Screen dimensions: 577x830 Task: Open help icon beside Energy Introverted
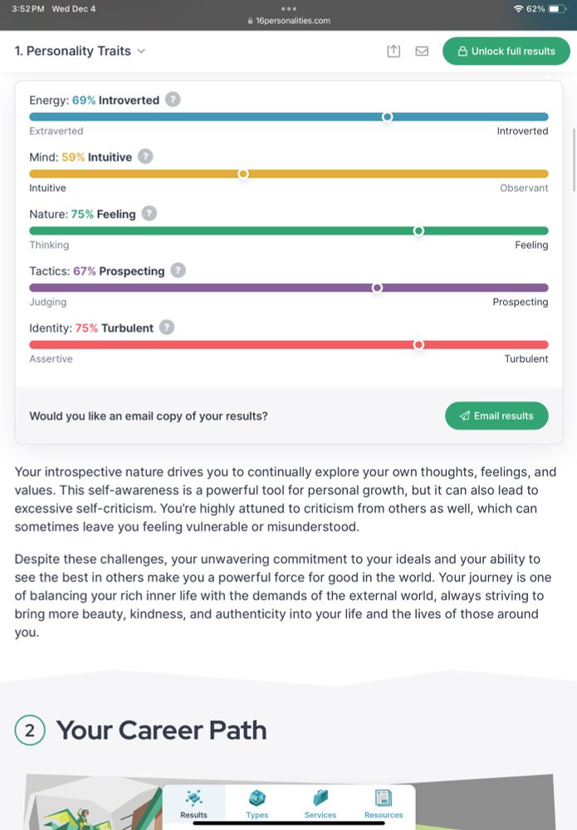tap(172, 100)
